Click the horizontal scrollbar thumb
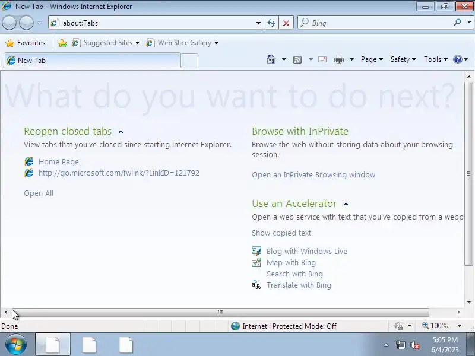The height and width of the screenshot is (356, 475). point(220,312)
